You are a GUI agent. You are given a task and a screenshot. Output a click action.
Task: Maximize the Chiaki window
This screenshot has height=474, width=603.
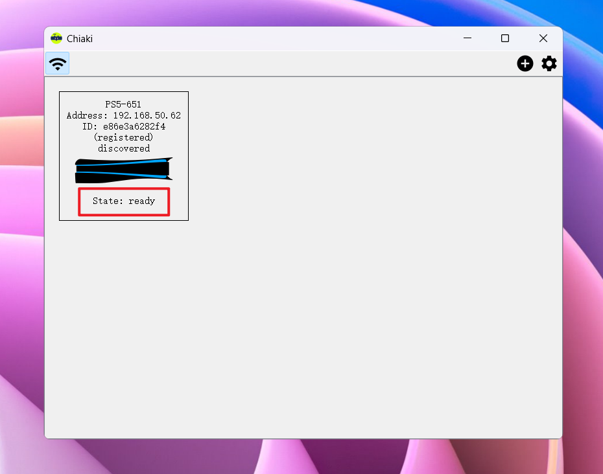click(505, 38)
